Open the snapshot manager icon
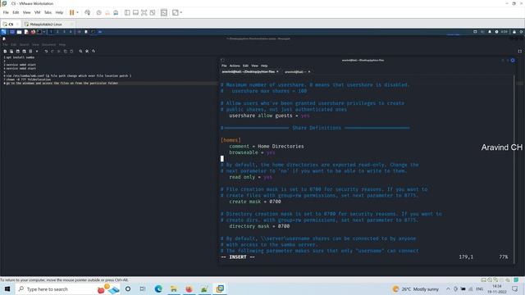 [x=116, y=13]
